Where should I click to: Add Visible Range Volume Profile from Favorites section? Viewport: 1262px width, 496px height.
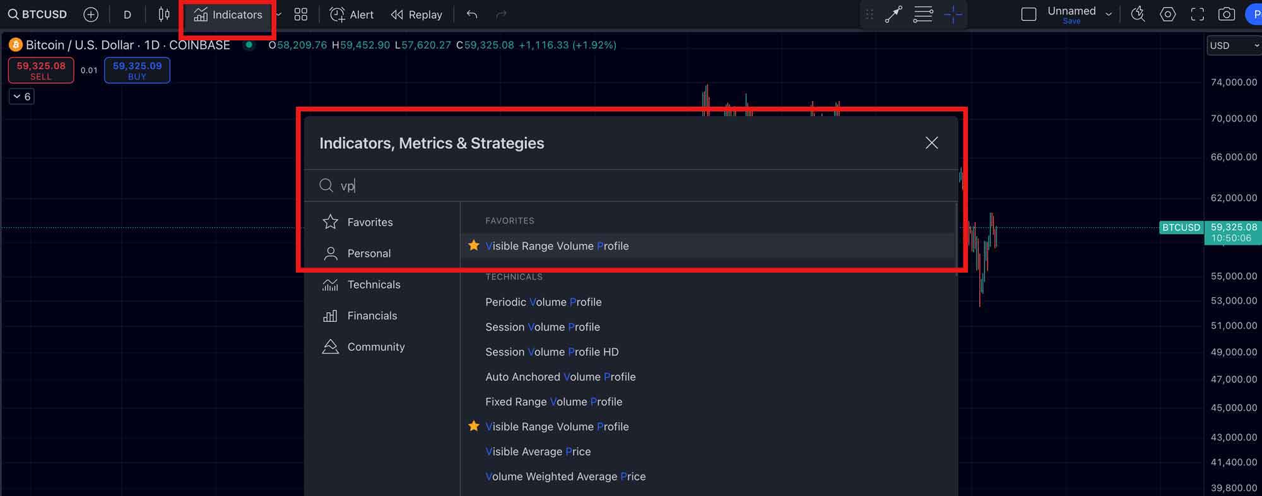[x=708, y=246]
